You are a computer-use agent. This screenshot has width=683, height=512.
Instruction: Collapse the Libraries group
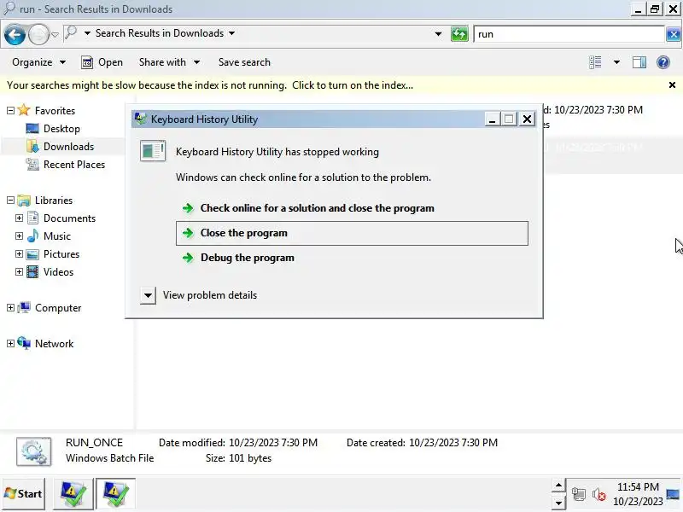(10, 201)
